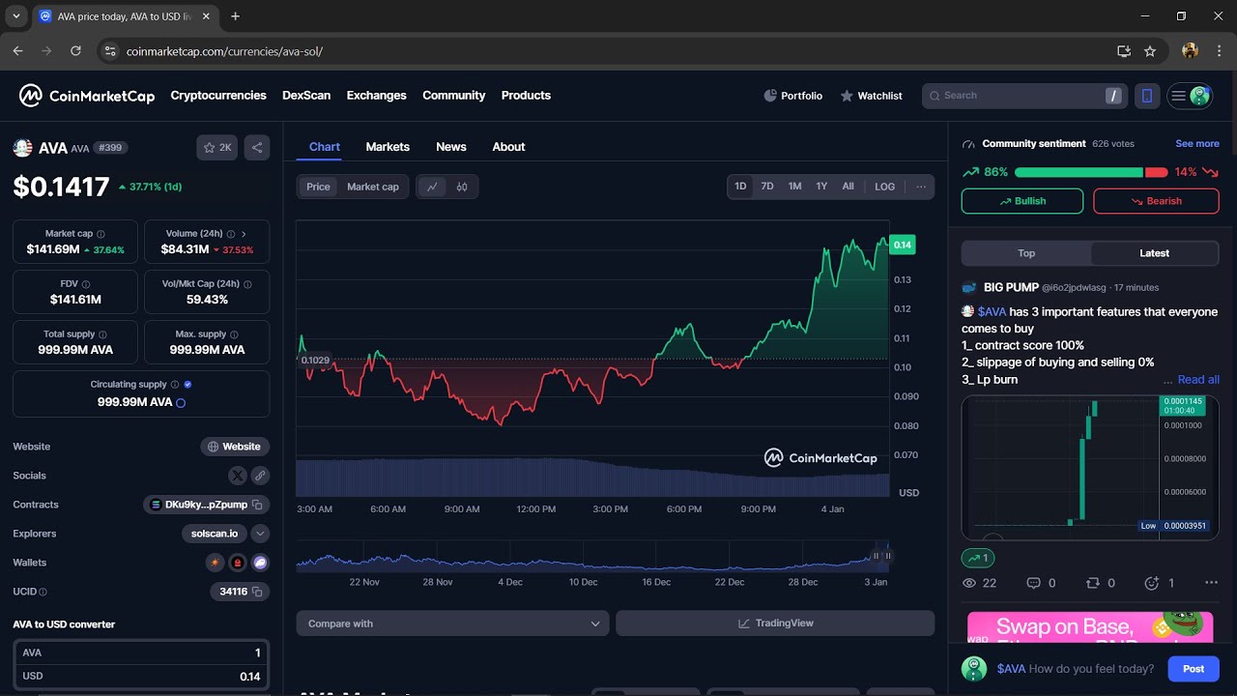Add AVA to watchlist with star button
1237x696 pixels.
click(217, 148)
